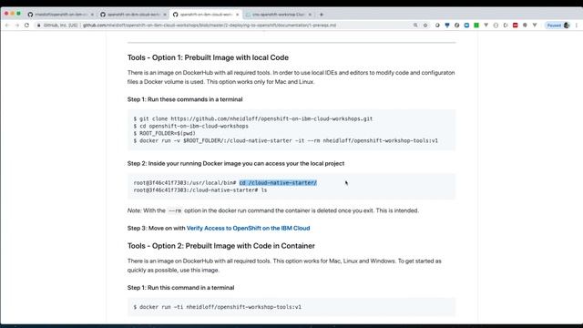Open the green square extension icon
583x328 pixels.
[x=476, y=26]
